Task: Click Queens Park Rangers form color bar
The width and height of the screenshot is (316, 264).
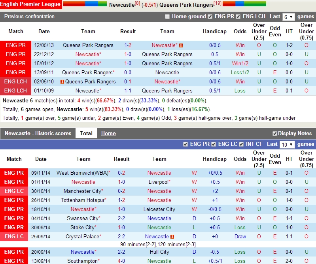Action: [244, 4]
